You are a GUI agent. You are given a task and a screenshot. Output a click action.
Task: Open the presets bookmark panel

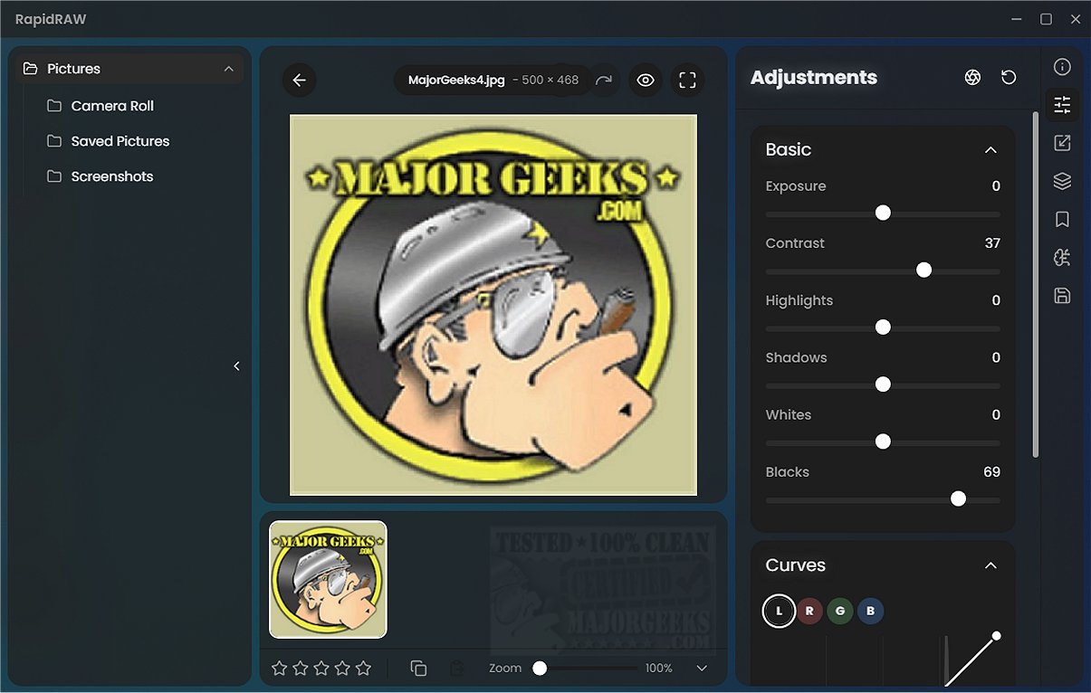pos(1062,219)
